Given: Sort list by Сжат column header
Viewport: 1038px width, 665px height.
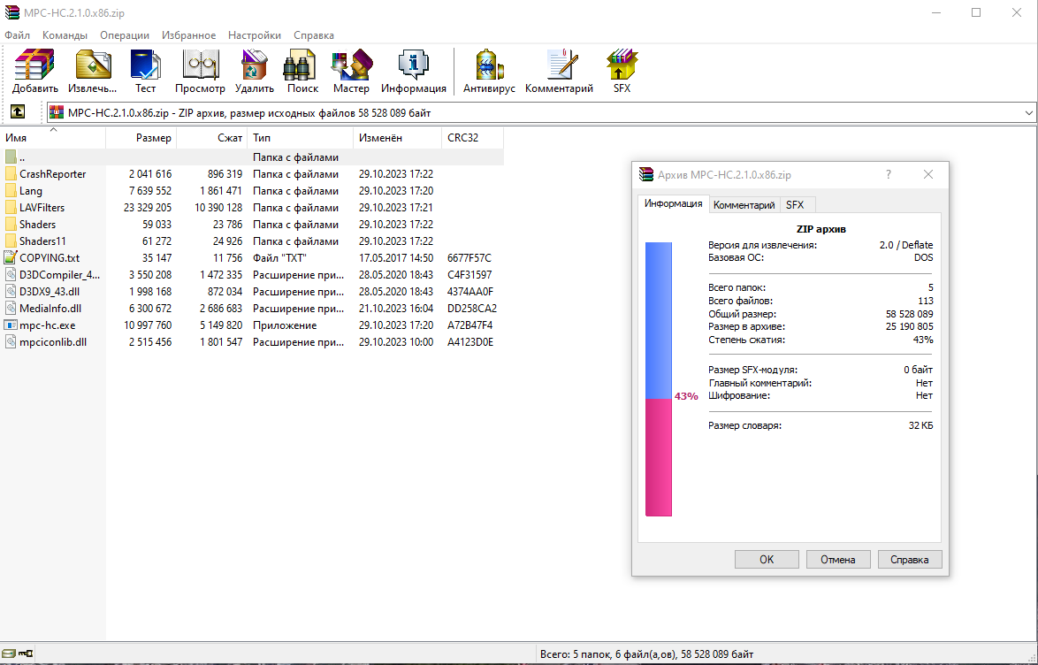Looking at the screenshot, I should [x=212, y=138].
